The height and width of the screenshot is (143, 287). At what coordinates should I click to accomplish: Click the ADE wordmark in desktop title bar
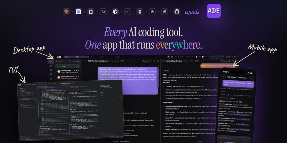pos(59,57)
